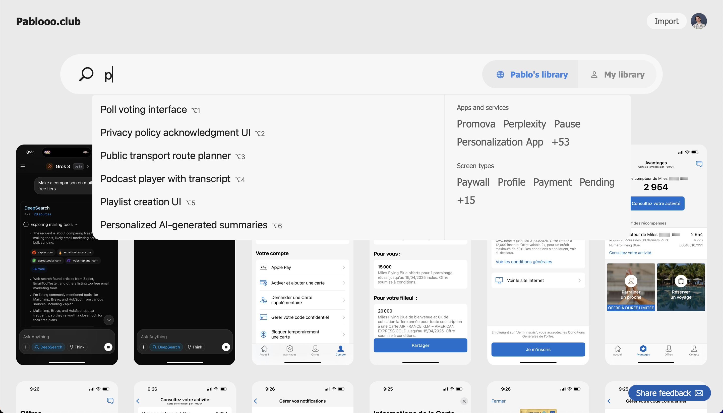Click the search magnifier icon

point(86,74)
